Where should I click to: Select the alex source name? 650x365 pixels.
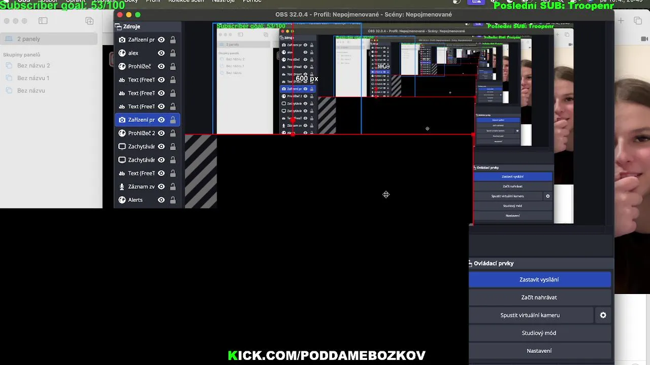(x=133, y=53)
